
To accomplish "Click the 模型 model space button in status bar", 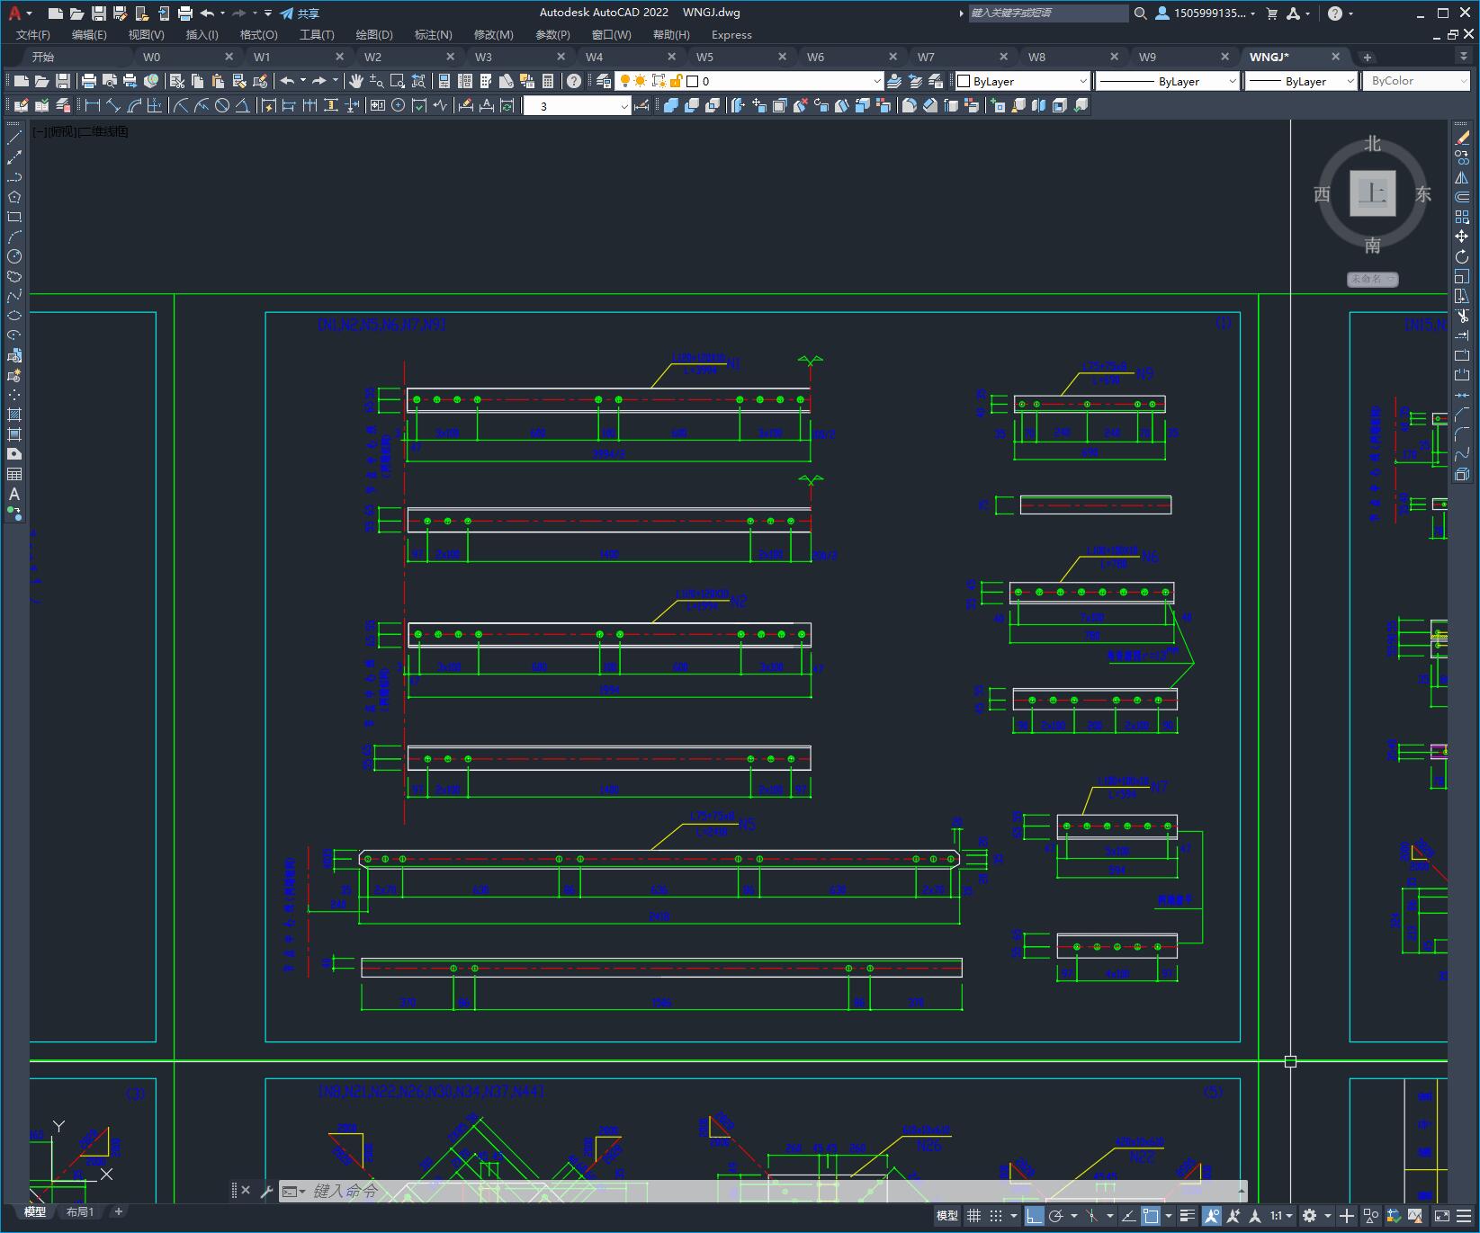I will pyautogui.click(x=947, y=1216).
